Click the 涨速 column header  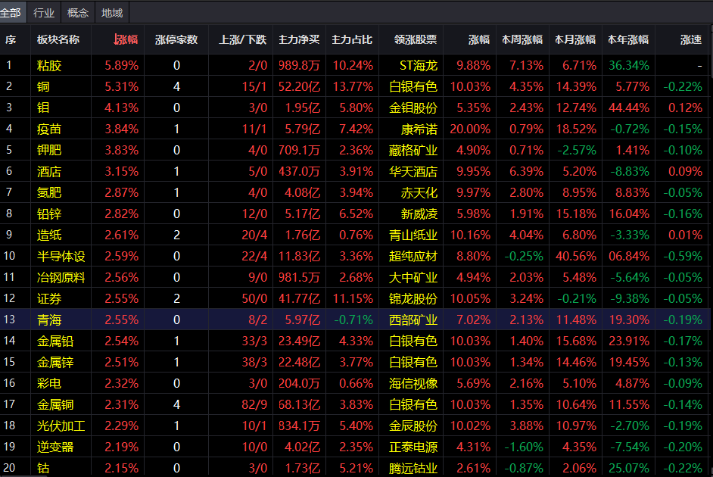(x=691, y=39)
